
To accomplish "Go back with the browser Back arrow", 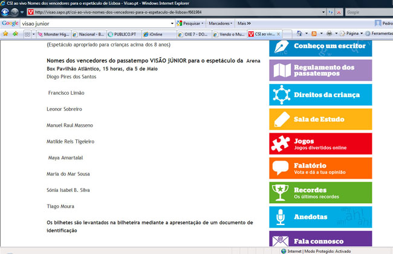I will (5, 12).
